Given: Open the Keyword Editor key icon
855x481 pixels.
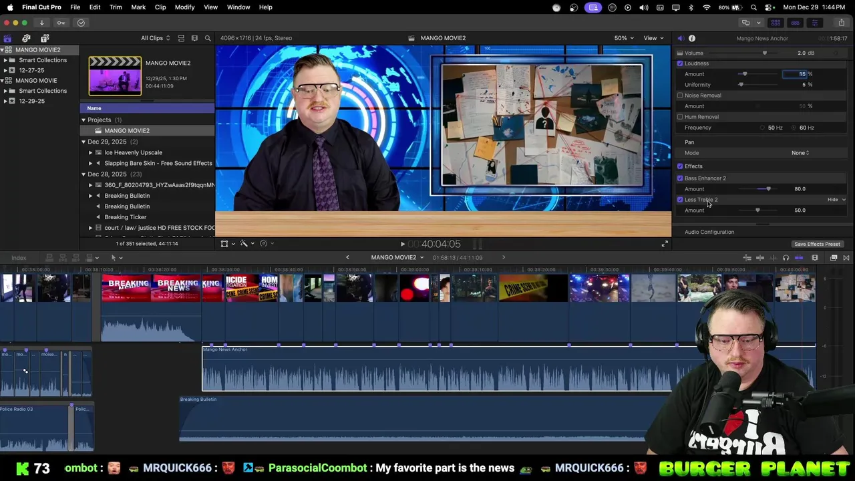Looking at the screenshot, I should pos(61,23).
